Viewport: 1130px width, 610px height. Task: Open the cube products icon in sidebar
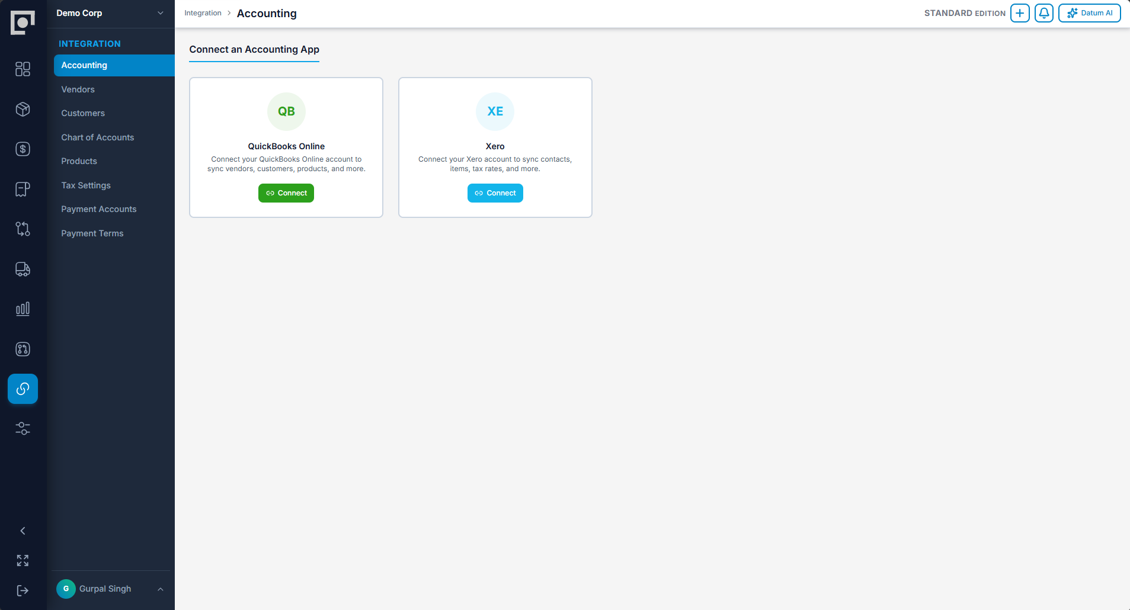(23, 109)
